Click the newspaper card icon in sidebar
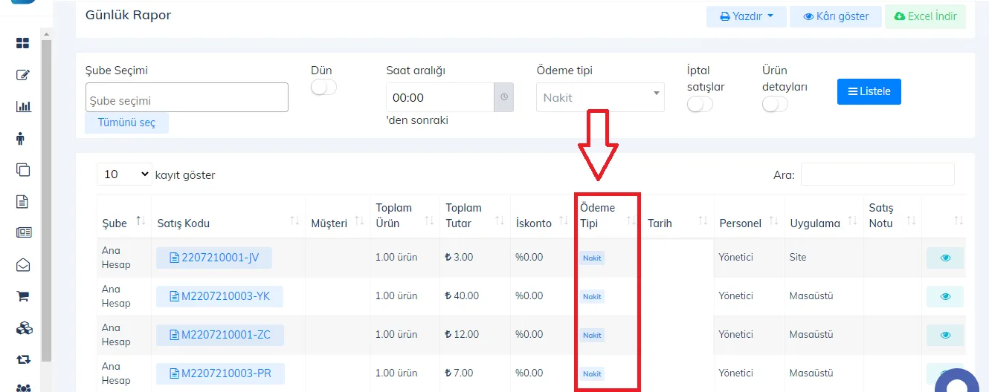This screenshot has width=989, height=392. tap(23, 232)
